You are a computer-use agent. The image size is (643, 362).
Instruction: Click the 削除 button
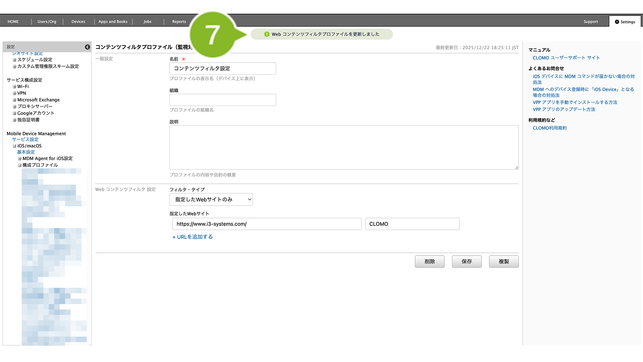coord(429,261)
